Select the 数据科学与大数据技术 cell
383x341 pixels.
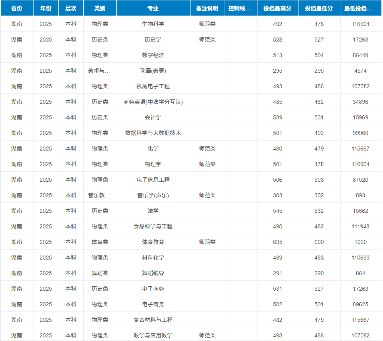pyautogui.click(x=153, y=133)
